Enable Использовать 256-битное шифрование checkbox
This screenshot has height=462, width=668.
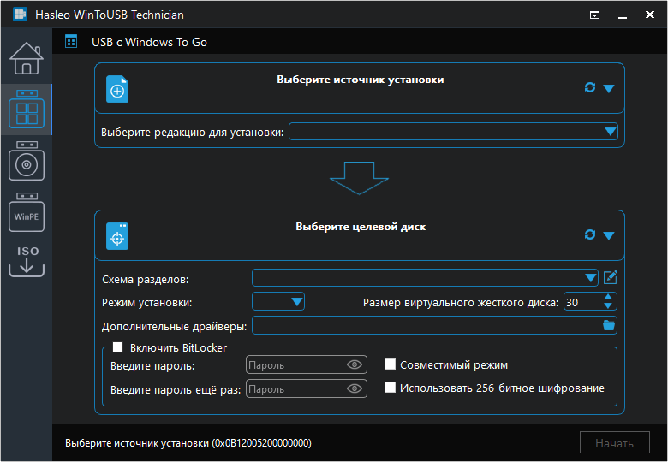tap(391, 388)
